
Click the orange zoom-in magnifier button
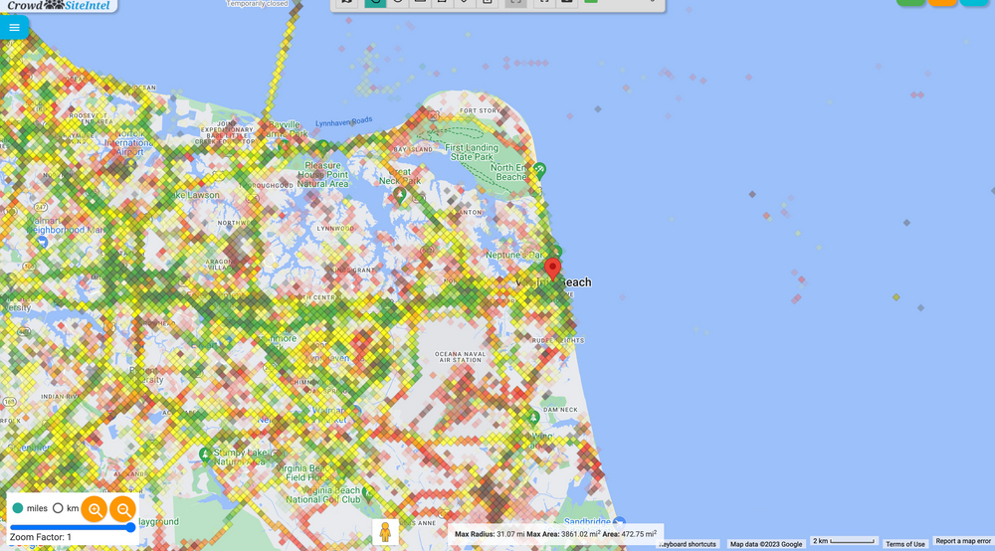[95, 509]
